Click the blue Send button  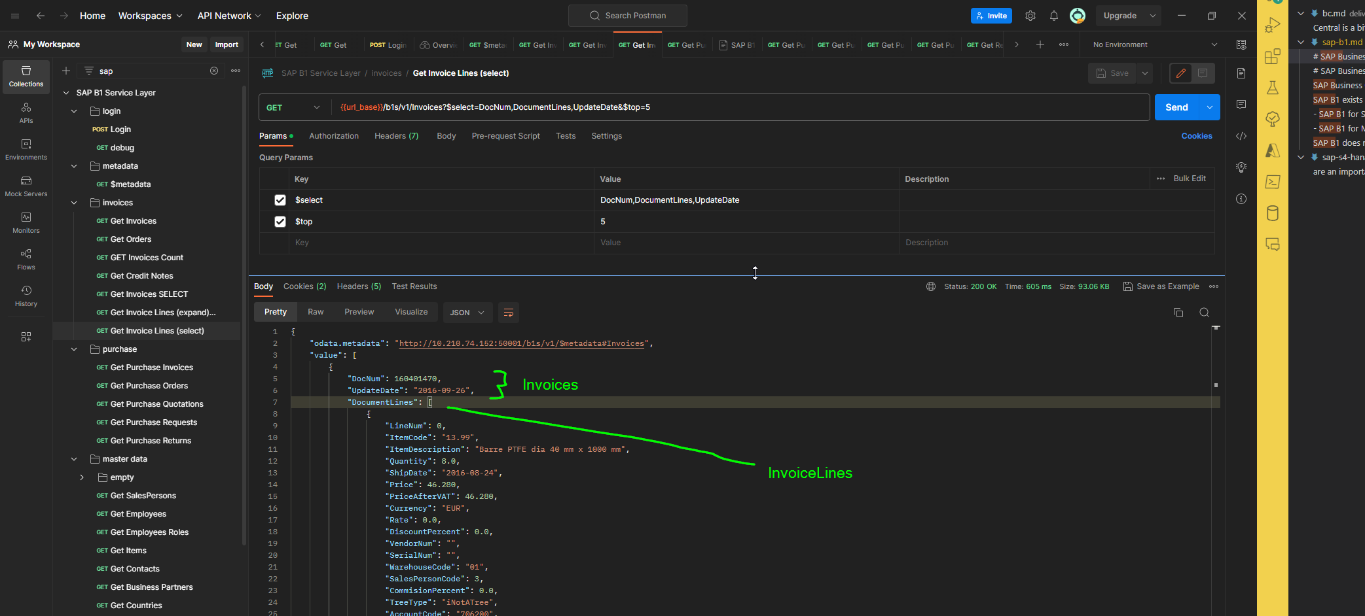[1176, 107]
